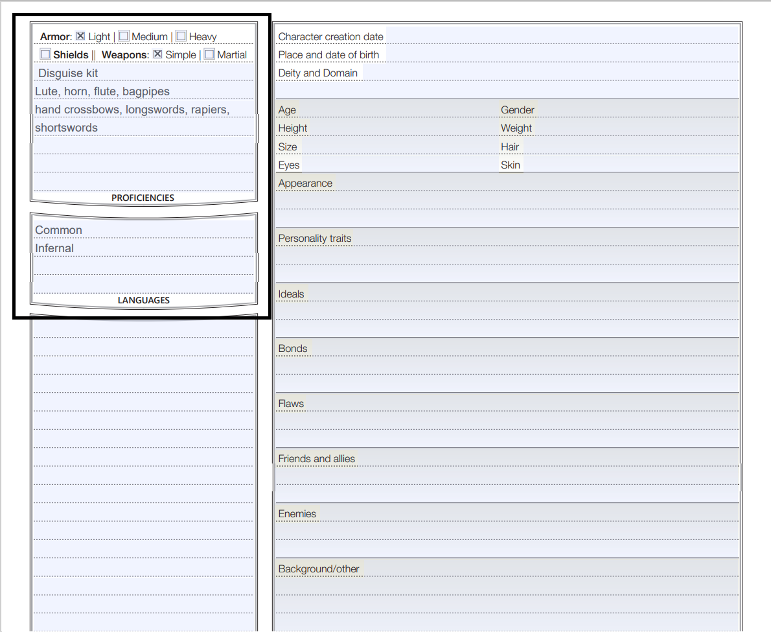The width and height of the screenshot is (771, 632).
Task: Click the Deity and Domain field
Action: point(551,73)
